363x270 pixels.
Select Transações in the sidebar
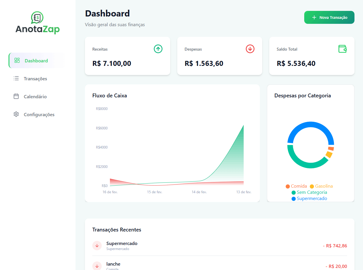click(35, 79)
